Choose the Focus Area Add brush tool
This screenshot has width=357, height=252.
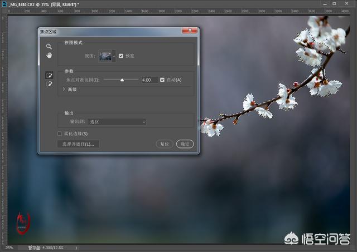tap(49, 74)
